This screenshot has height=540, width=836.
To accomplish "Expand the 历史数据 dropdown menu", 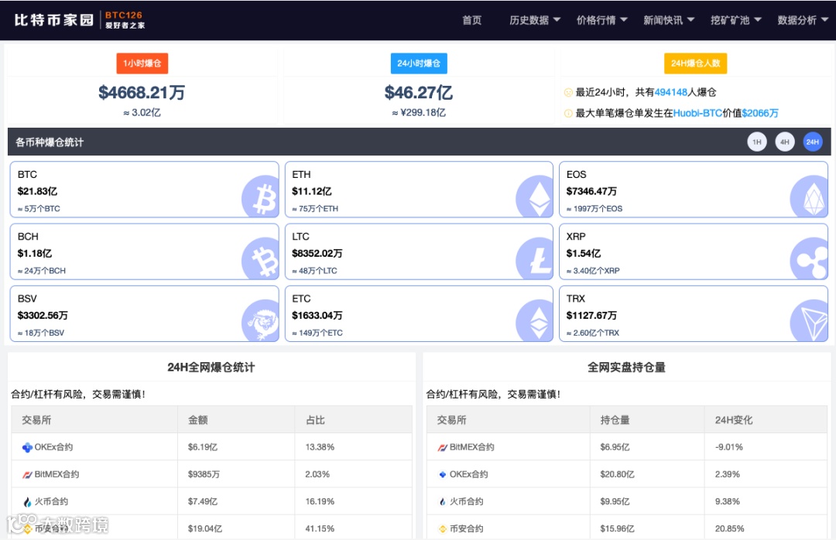I will (535, 20).
